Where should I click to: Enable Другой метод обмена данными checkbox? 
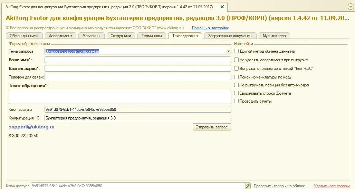[x=237, y=51]
